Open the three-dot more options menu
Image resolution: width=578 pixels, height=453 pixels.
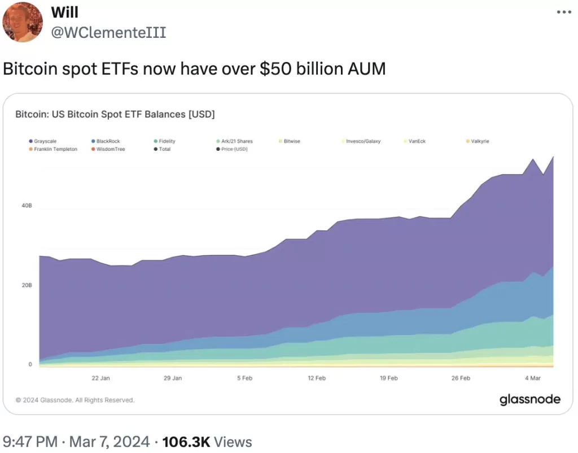[563, 12]
